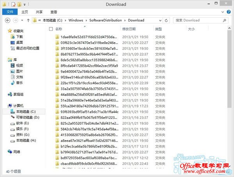Expand the arrow after Windows in breadcrumb
Image resolution: width=234 pixels, height=177 pixels.
(86, 20)
